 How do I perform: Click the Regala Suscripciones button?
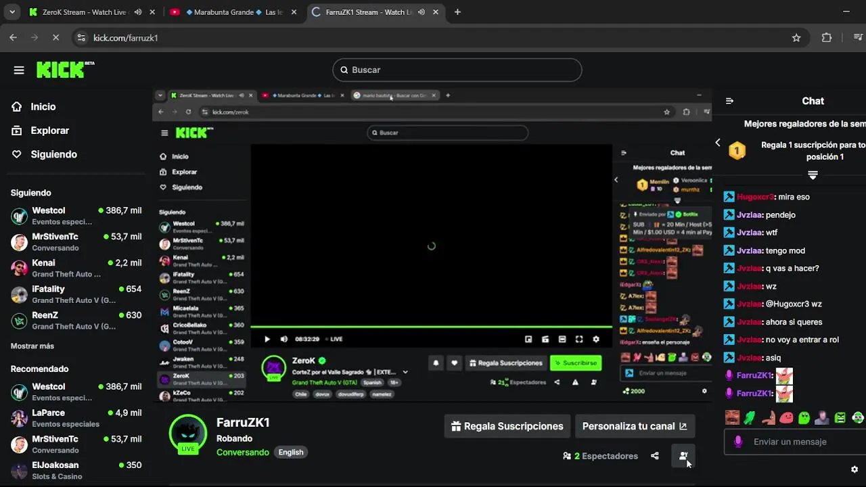tap(507, 426)
